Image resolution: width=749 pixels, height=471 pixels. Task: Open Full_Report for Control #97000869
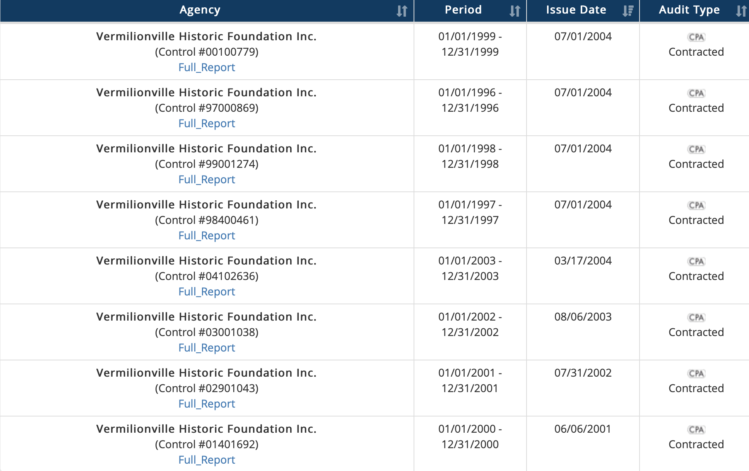pyautogui.click(x=207, y=123)
